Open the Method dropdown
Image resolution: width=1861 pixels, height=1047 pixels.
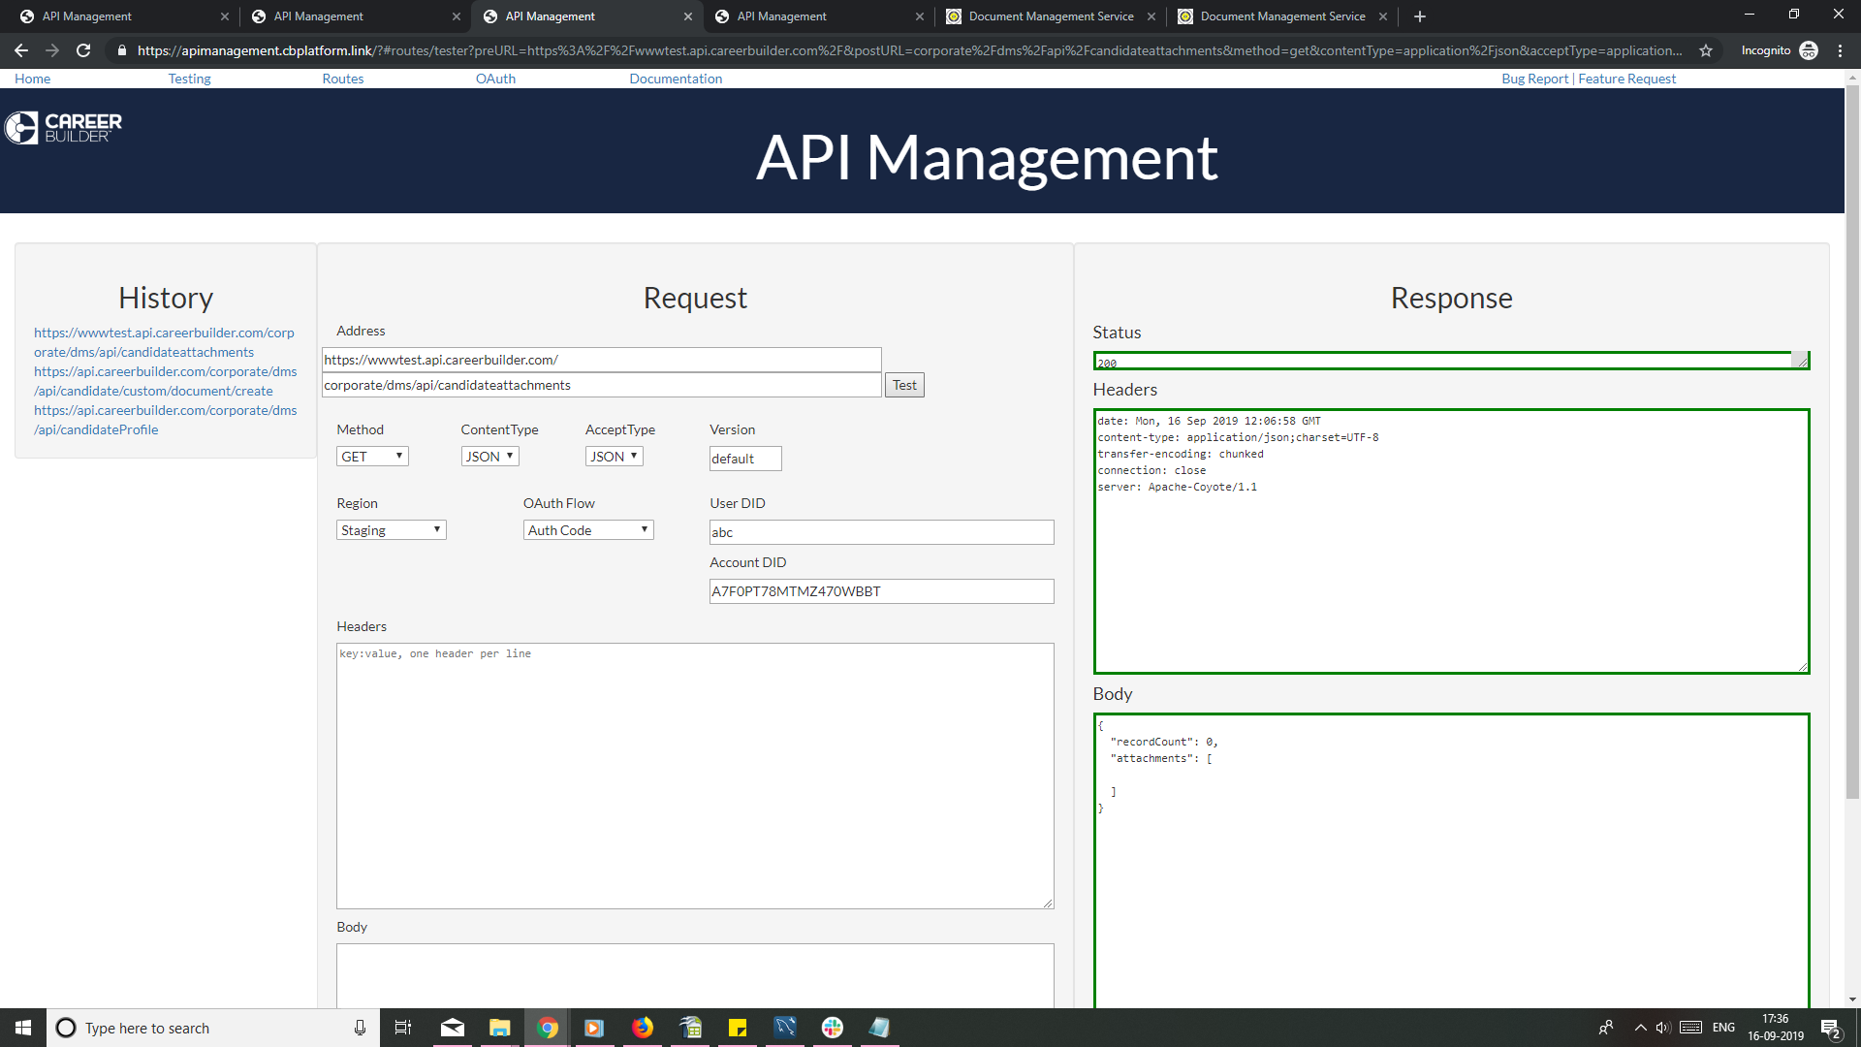point(372,456)
